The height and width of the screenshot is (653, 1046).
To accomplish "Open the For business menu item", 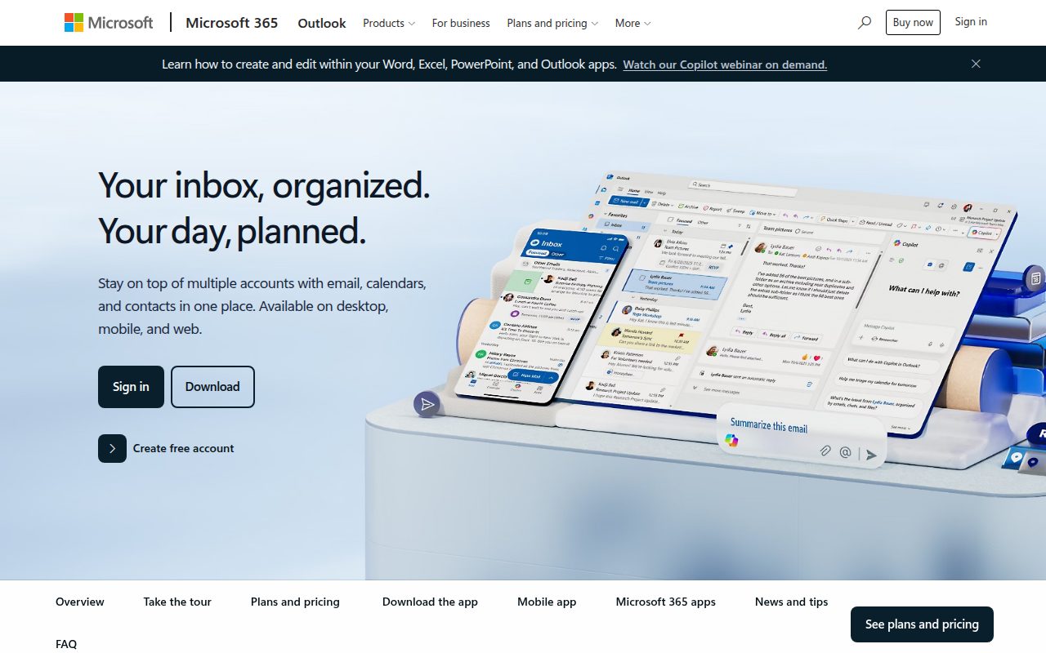I will (x=461, y=23).
